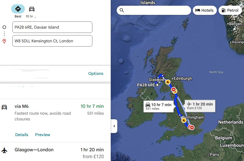
Task: Click the airplane icon beside Glasgow—London
Action: pos(4,150)
